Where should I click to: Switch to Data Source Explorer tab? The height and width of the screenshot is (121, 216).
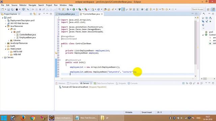coord(104,83)
